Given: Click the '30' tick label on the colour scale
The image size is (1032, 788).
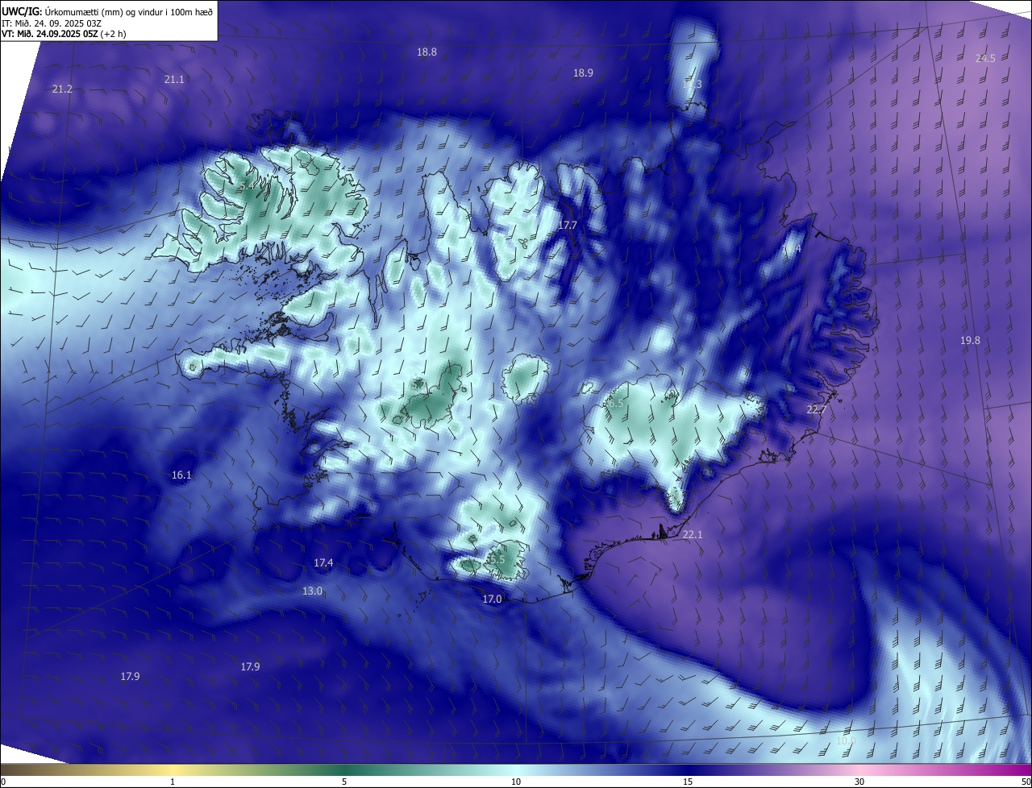Looking at the screenshot, I should 859,782.
